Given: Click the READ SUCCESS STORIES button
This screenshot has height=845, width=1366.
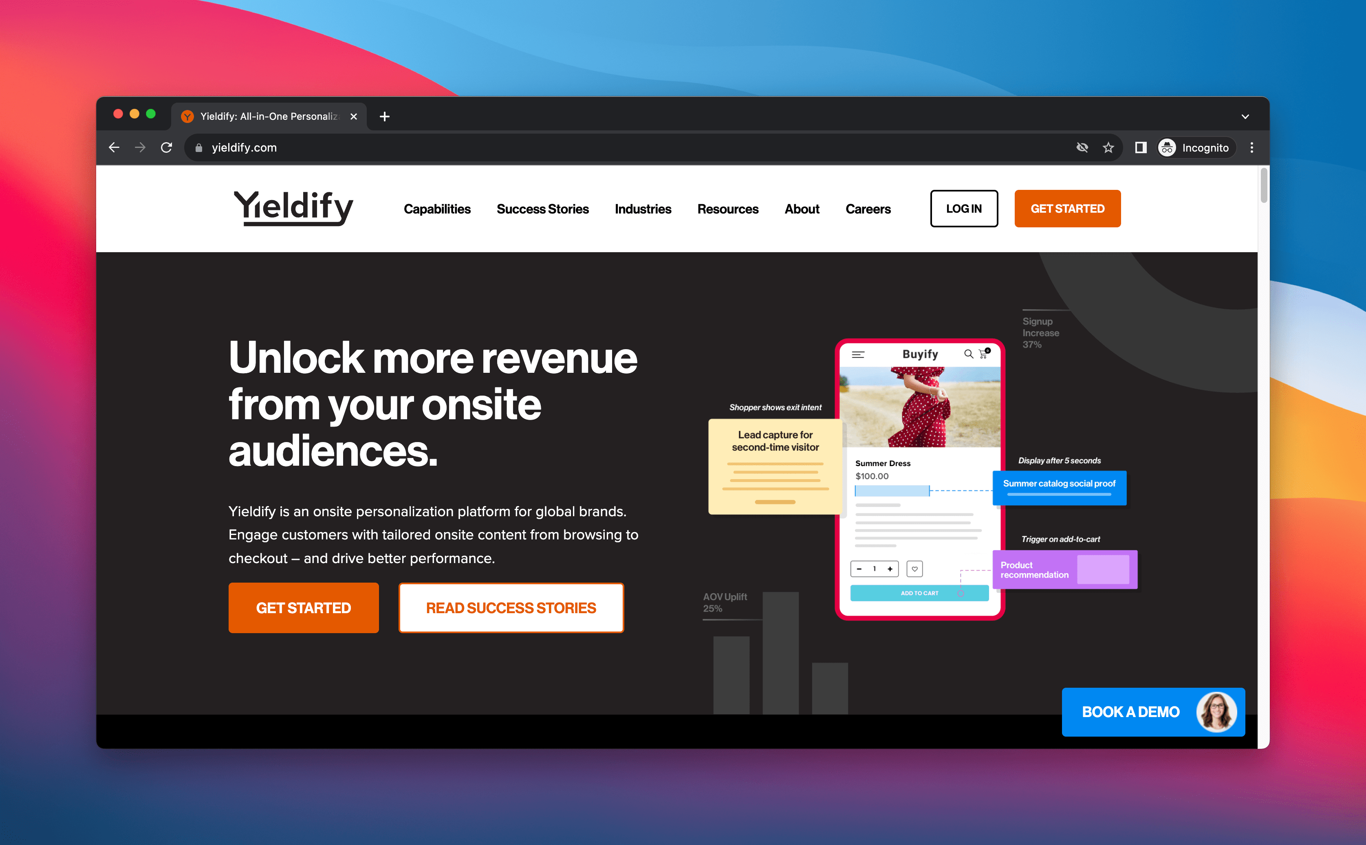Looking at the screenshot, I should (511, 607).
